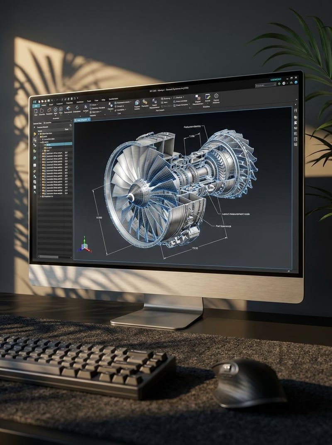The height and width of the screenshot is (445, 332).
Task: Click the open-folder icon beside the new-document icon
Action: (42, 111)
